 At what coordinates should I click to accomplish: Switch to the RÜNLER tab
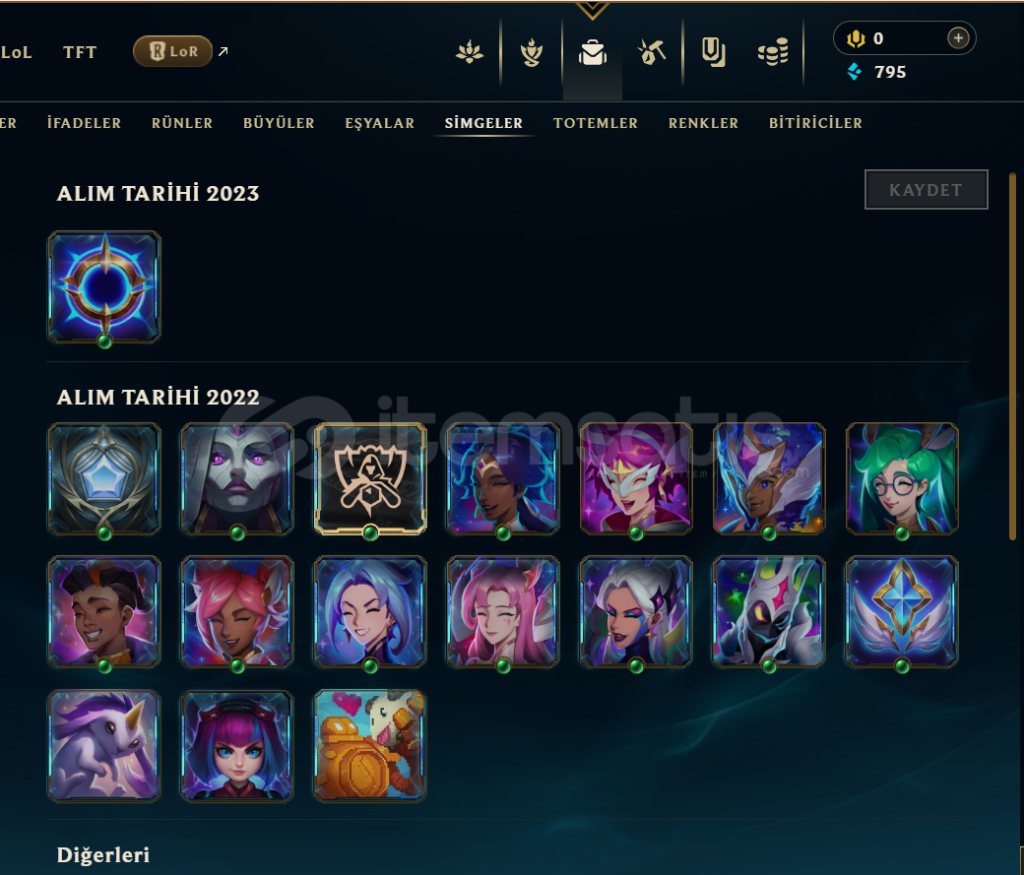(181, 123)
